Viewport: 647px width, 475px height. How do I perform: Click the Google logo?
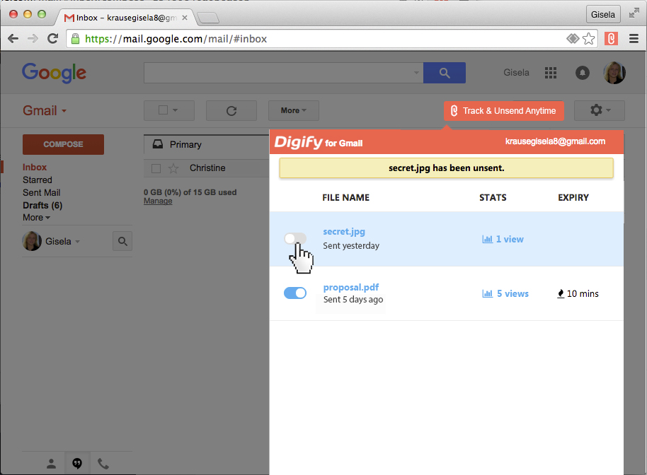(x=54, y=74)
